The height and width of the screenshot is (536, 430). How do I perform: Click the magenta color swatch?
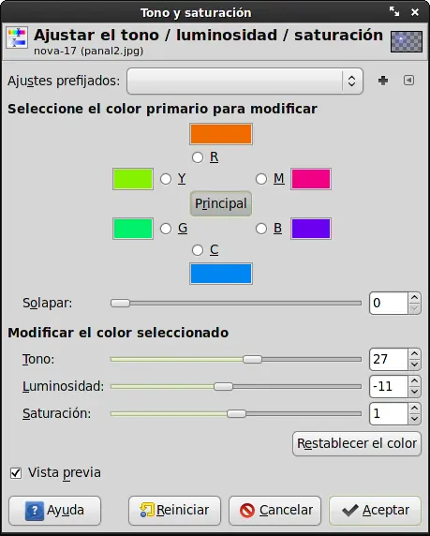coord(311,179)
